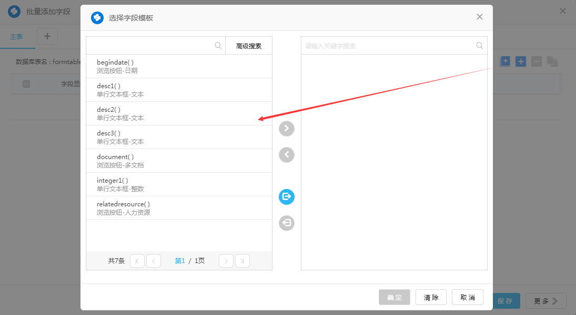Viewport: 576px width, 315px height.
Task: Click the move-right single arrow button
Action: tap(286, 129)
